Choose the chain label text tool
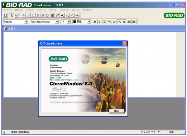The height and width of the screenshot is (136, 187). tap(23, 15)
